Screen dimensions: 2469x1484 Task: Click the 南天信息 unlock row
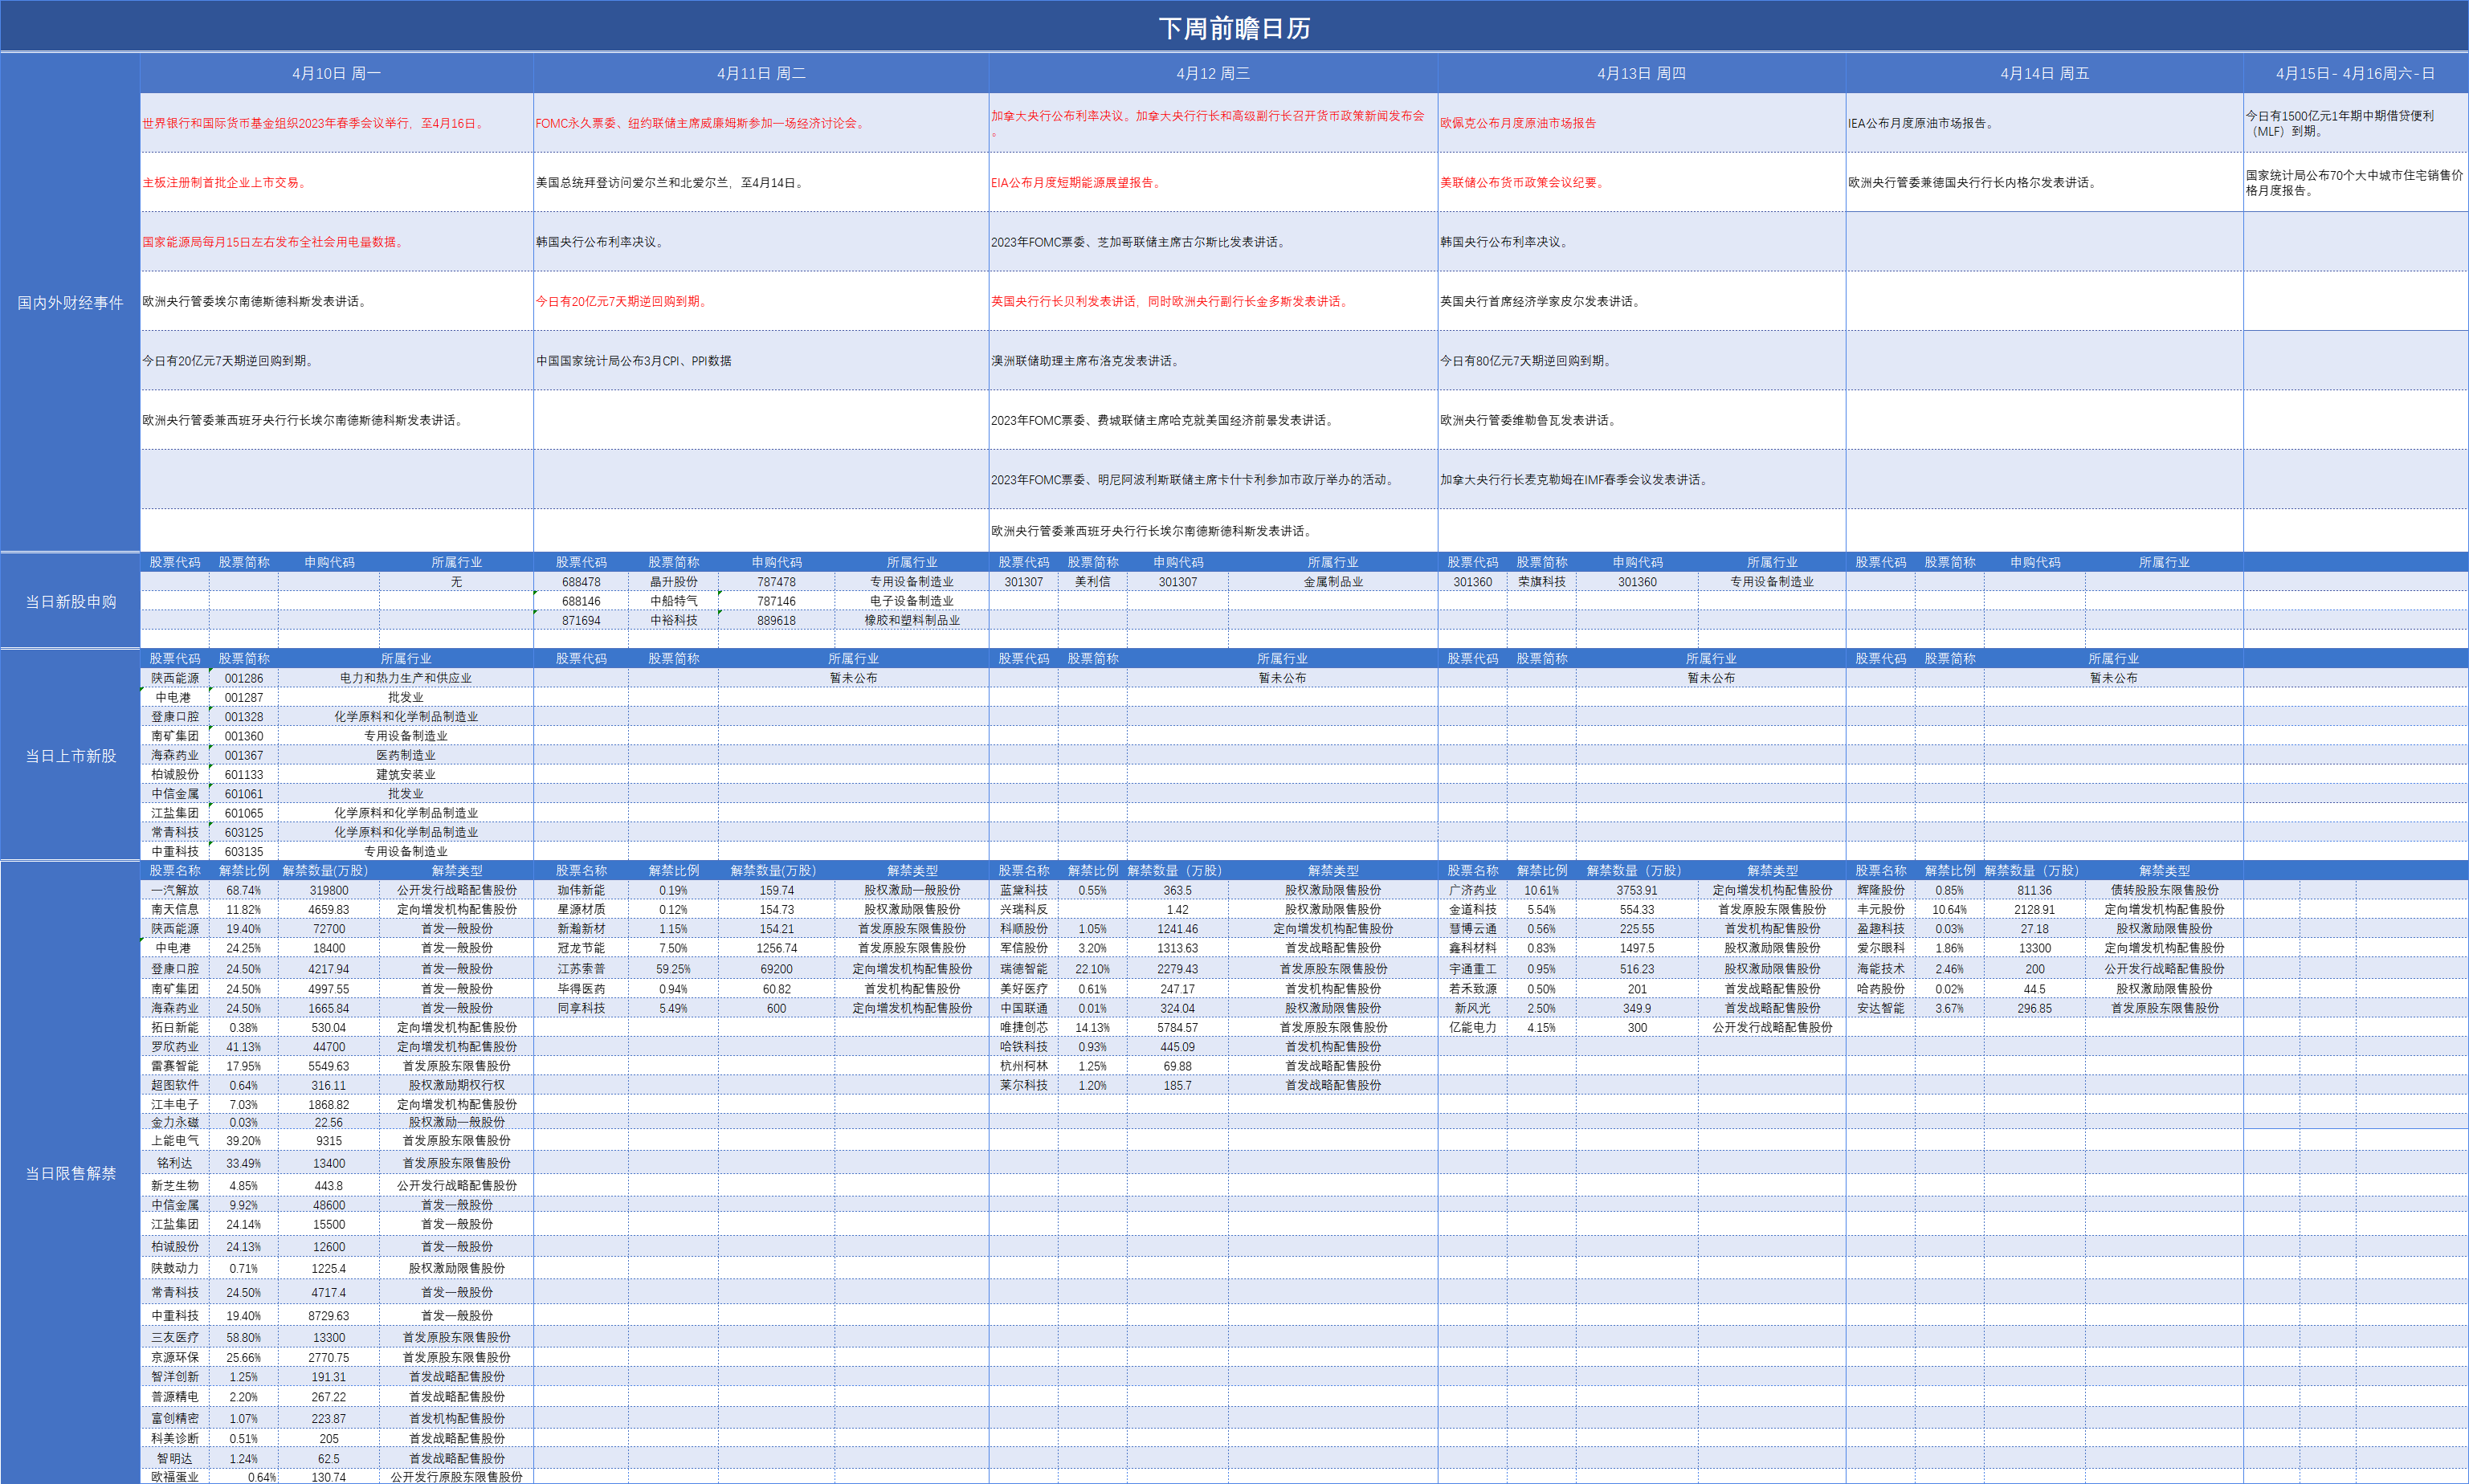coord(174,909)
